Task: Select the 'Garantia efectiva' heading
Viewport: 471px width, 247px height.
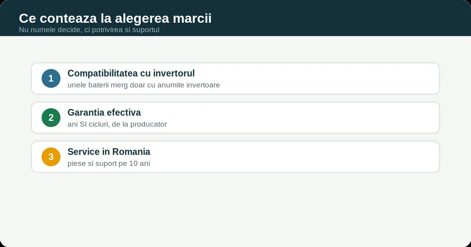Action: (104, 113)
